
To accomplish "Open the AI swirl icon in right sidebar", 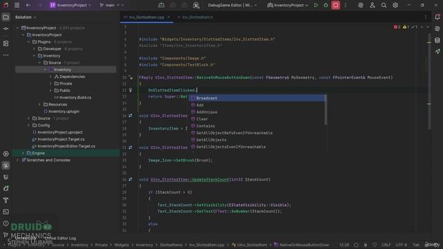I will point(437,29).
